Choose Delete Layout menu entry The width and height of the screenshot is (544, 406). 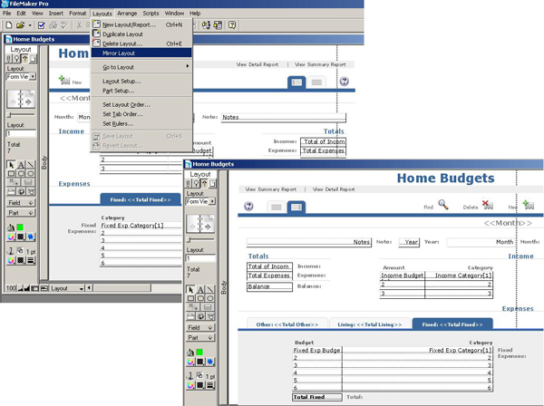click(141, 43)
